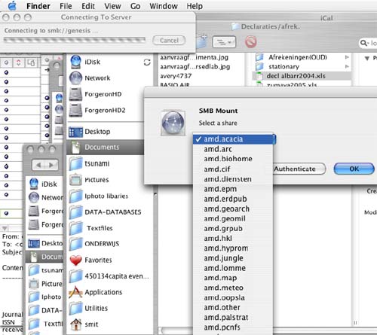The height and width of the screenshot is (335, 377).
Task: Open the Help menu
Action: 195,6
